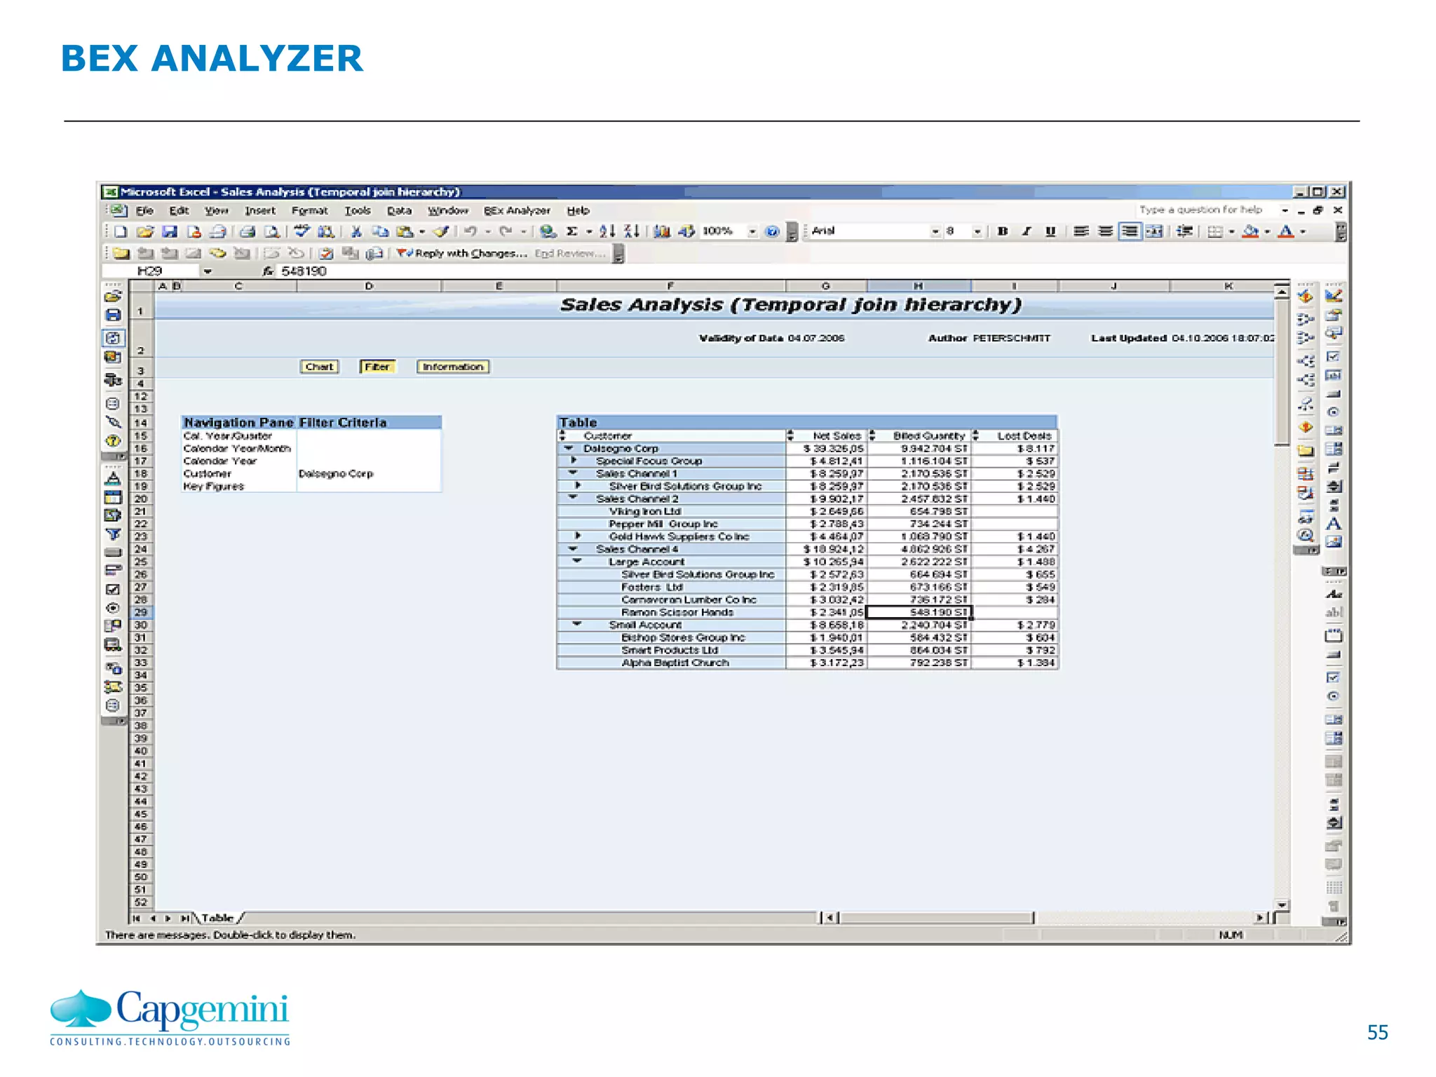The image size is (1436, 1077).
Task: Click the Center alignment icon
Action: pyautogui.click(x=1105, y=231)
